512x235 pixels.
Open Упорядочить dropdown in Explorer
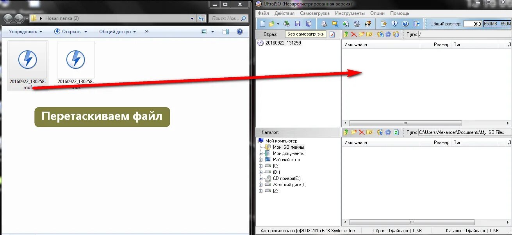(26, 32)
